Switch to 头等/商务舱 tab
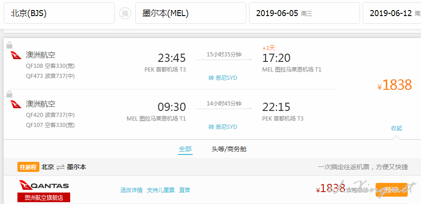This screenshot has height=204, width=421. tap(229, 149)
